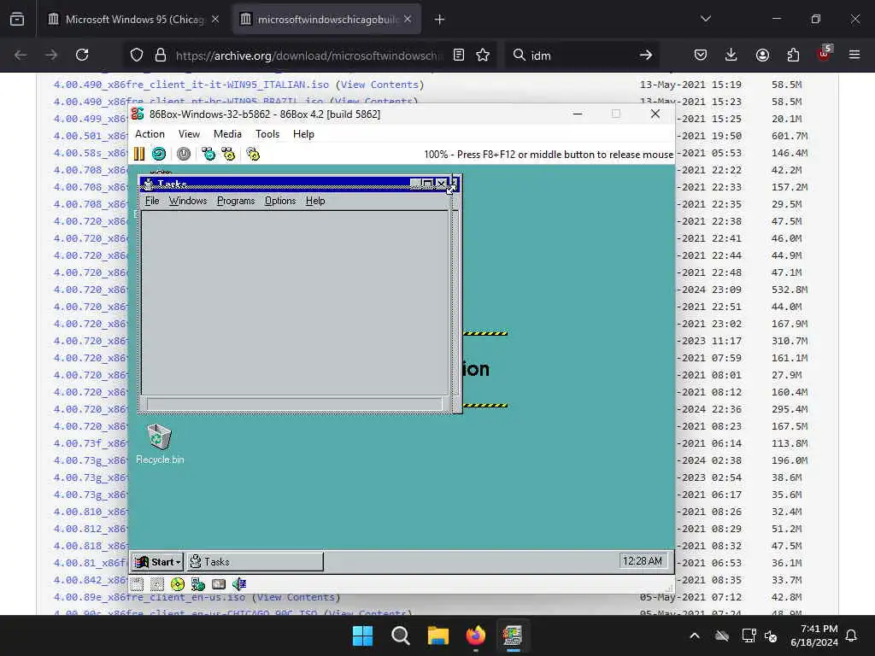
Task: Click the Firefox search field with idm
Action: [x=580, y=56]
